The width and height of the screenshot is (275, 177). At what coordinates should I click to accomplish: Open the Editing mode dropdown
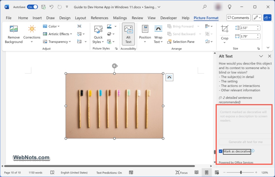point(257,18)
